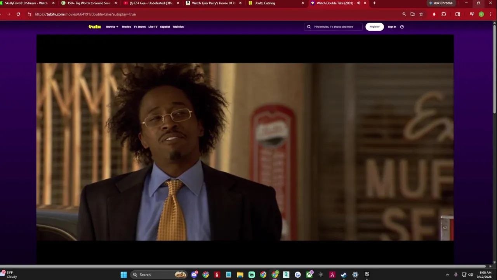Open the media controls icon
The width and height of the screenshot is (497, 280).
coord(472,14)
